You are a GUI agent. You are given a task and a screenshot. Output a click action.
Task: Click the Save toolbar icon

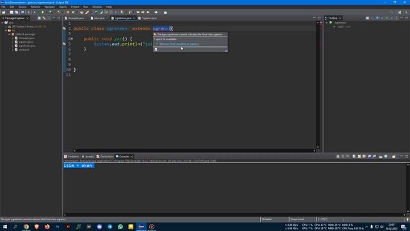(x=12, y=12)
